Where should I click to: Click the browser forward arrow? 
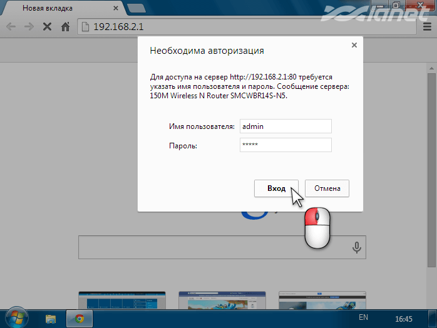click(29, 28)
